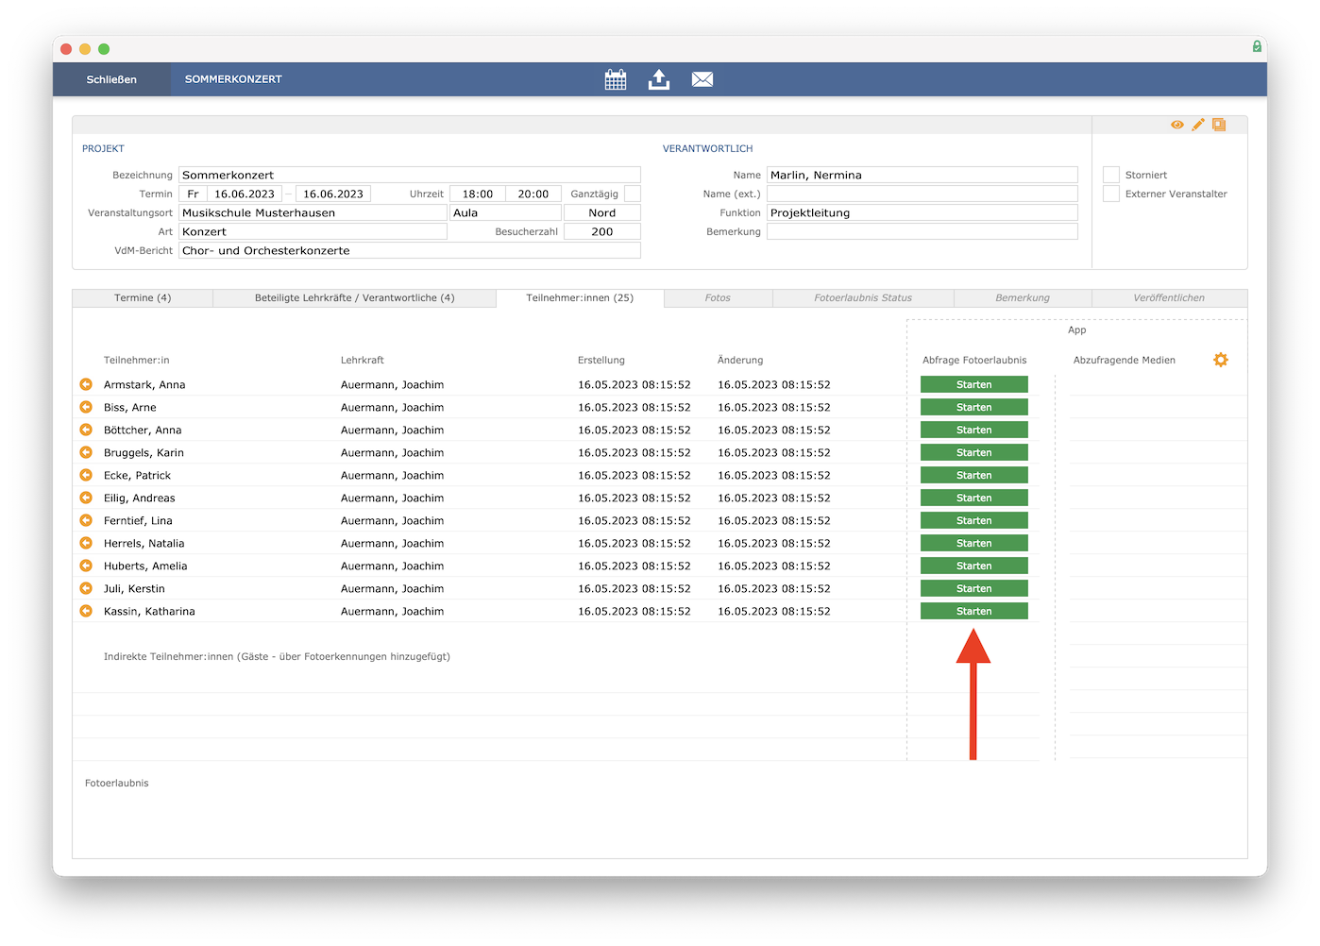Viewport: 1320px width, 946px height.
Task: Click the orange pencil edit icon
Action: [1198, 125]
